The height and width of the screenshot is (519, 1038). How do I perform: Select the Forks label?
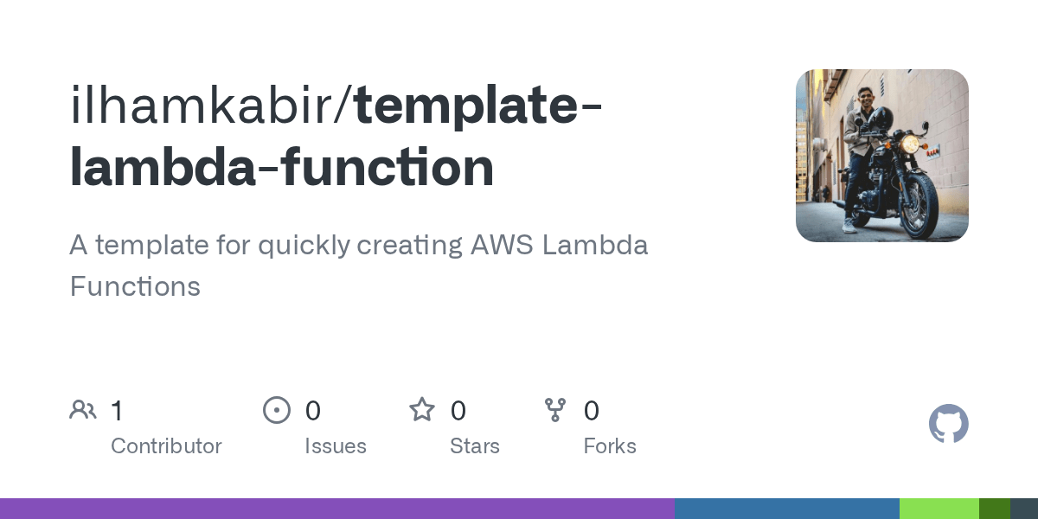610,446
